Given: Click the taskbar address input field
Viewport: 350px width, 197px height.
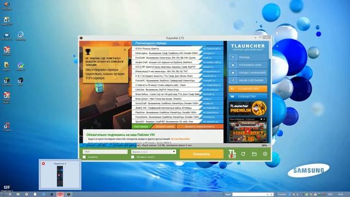Looking at the screenshot, I should 249,195.
